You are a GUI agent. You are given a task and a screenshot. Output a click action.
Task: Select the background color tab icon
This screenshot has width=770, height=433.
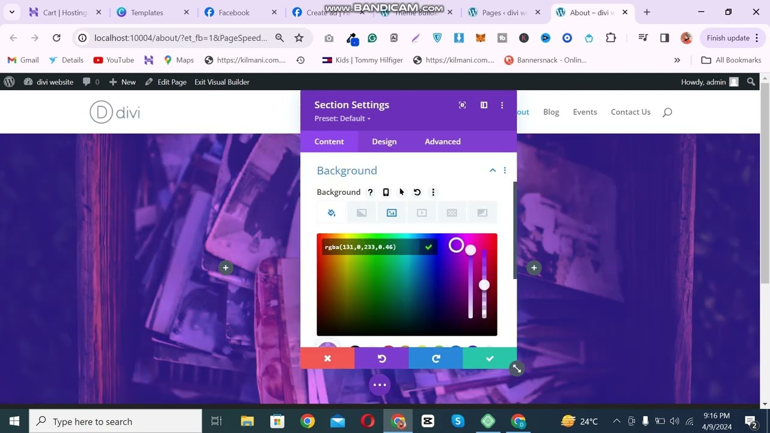[331, 213]
